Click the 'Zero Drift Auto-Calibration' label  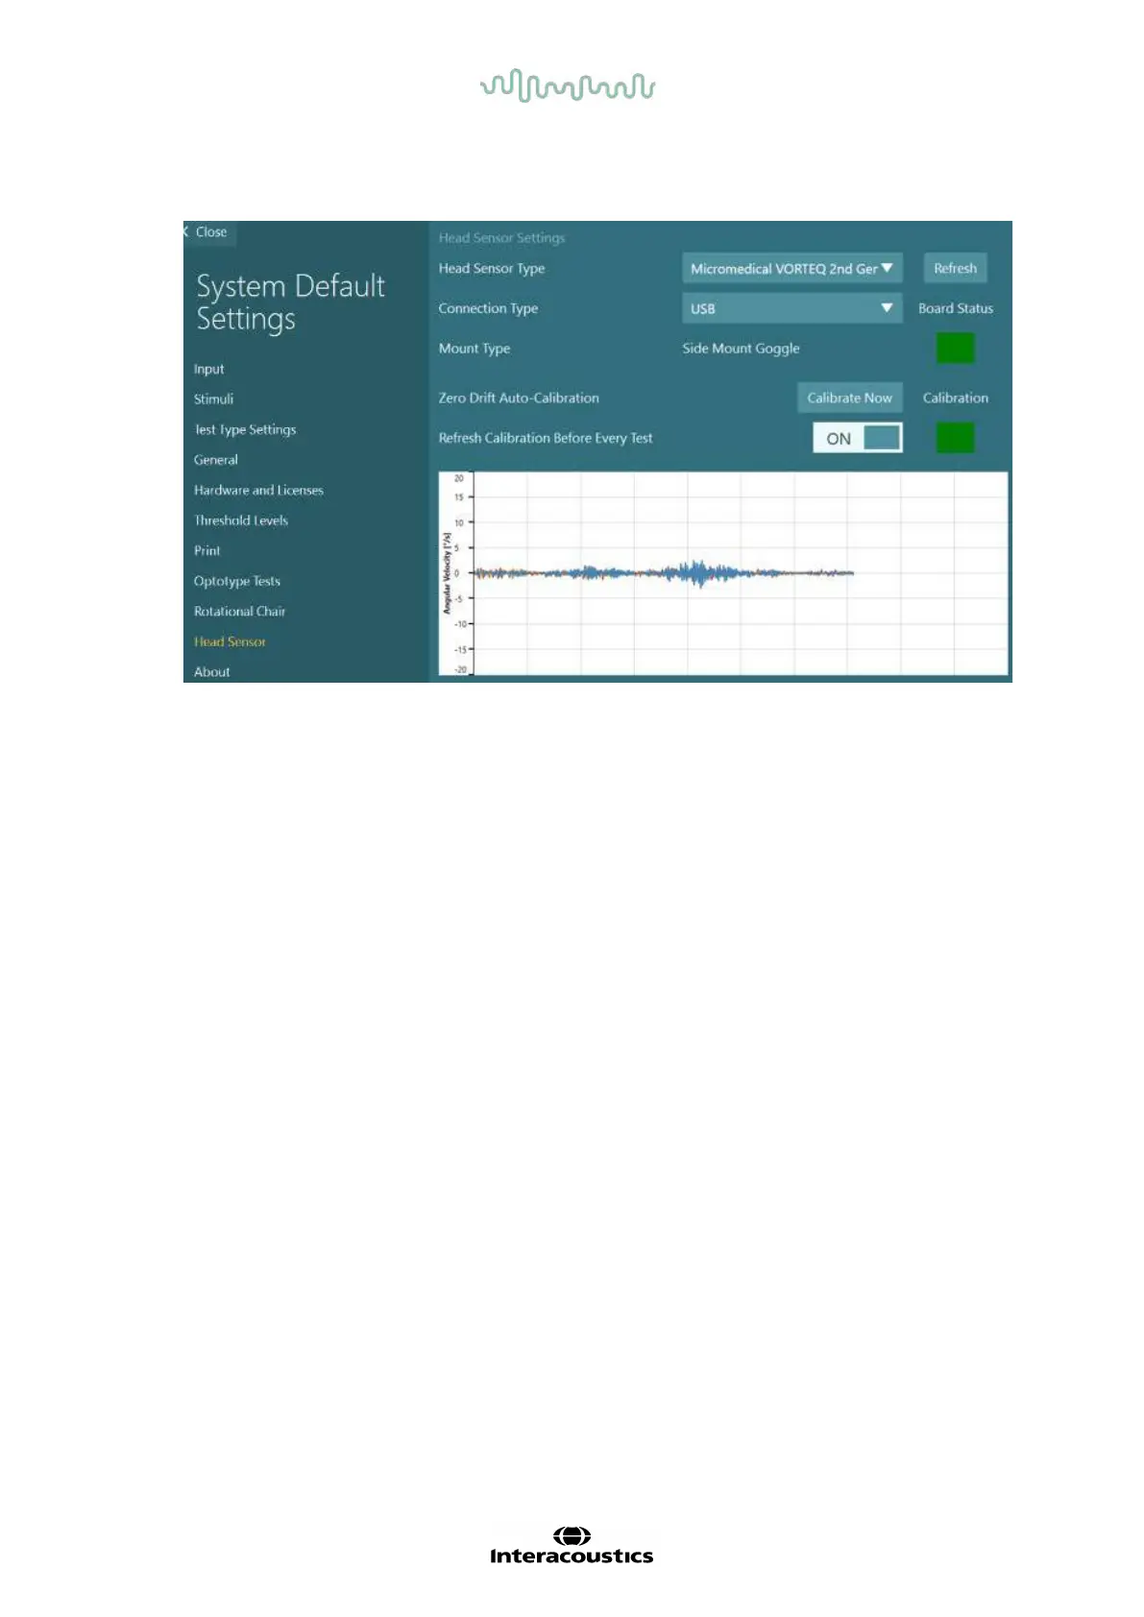pos(519,398)
